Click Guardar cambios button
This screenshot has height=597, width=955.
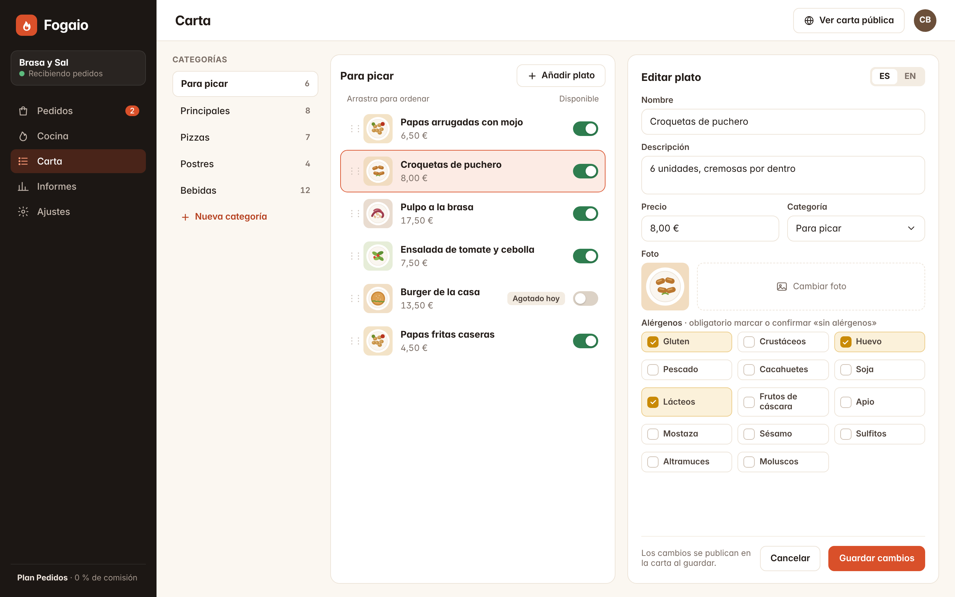(x=876, y=558)
